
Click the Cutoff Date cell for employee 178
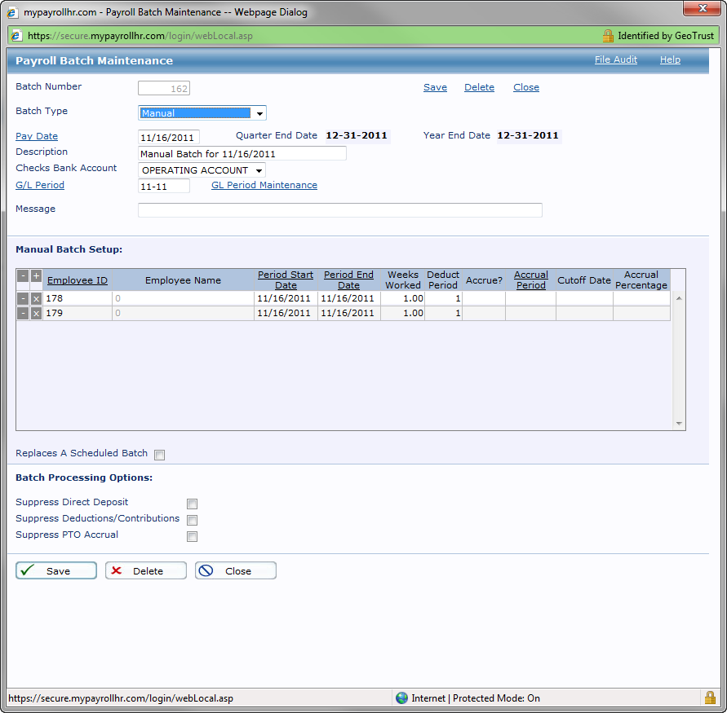[x=584, y=298]
